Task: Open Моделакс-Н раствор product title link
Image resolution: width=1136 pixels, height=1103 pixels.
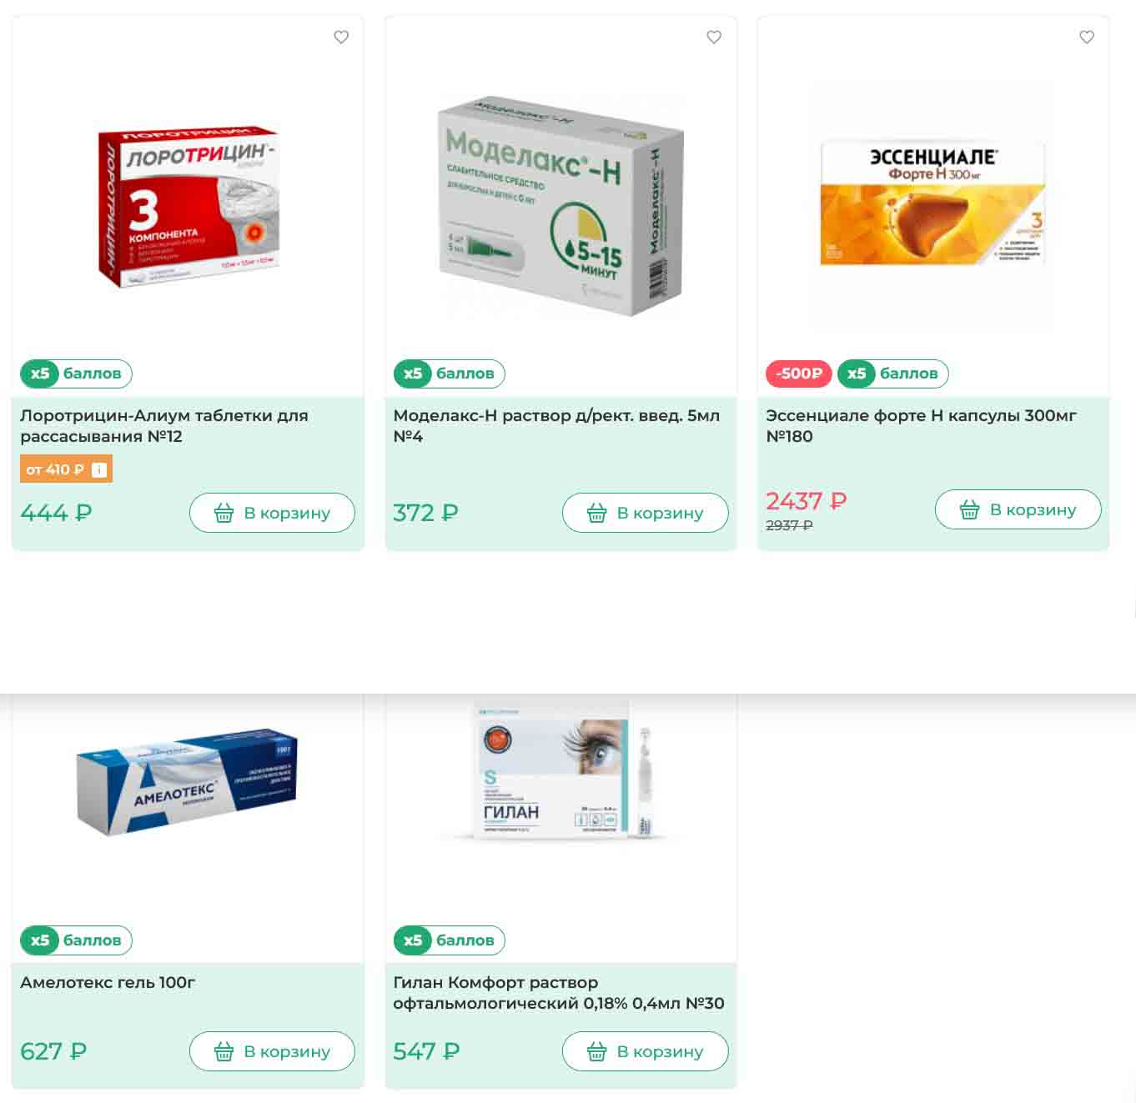Action: coord(556,426)
